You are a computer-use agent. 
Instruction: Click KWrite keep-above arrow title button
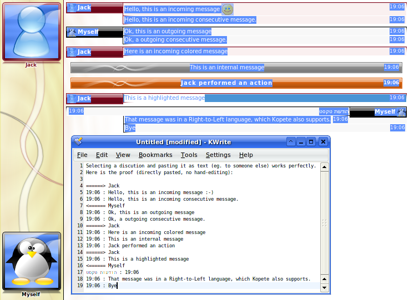click(x=291, y=142)
